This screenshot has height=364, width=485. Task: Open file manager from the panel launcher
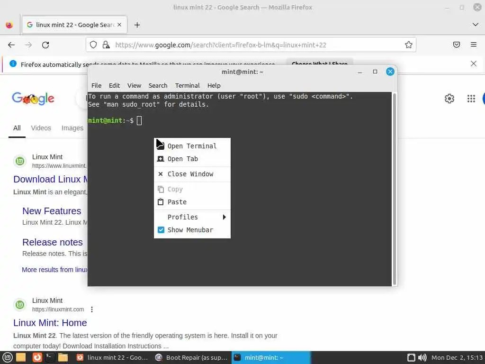point(63,357)
